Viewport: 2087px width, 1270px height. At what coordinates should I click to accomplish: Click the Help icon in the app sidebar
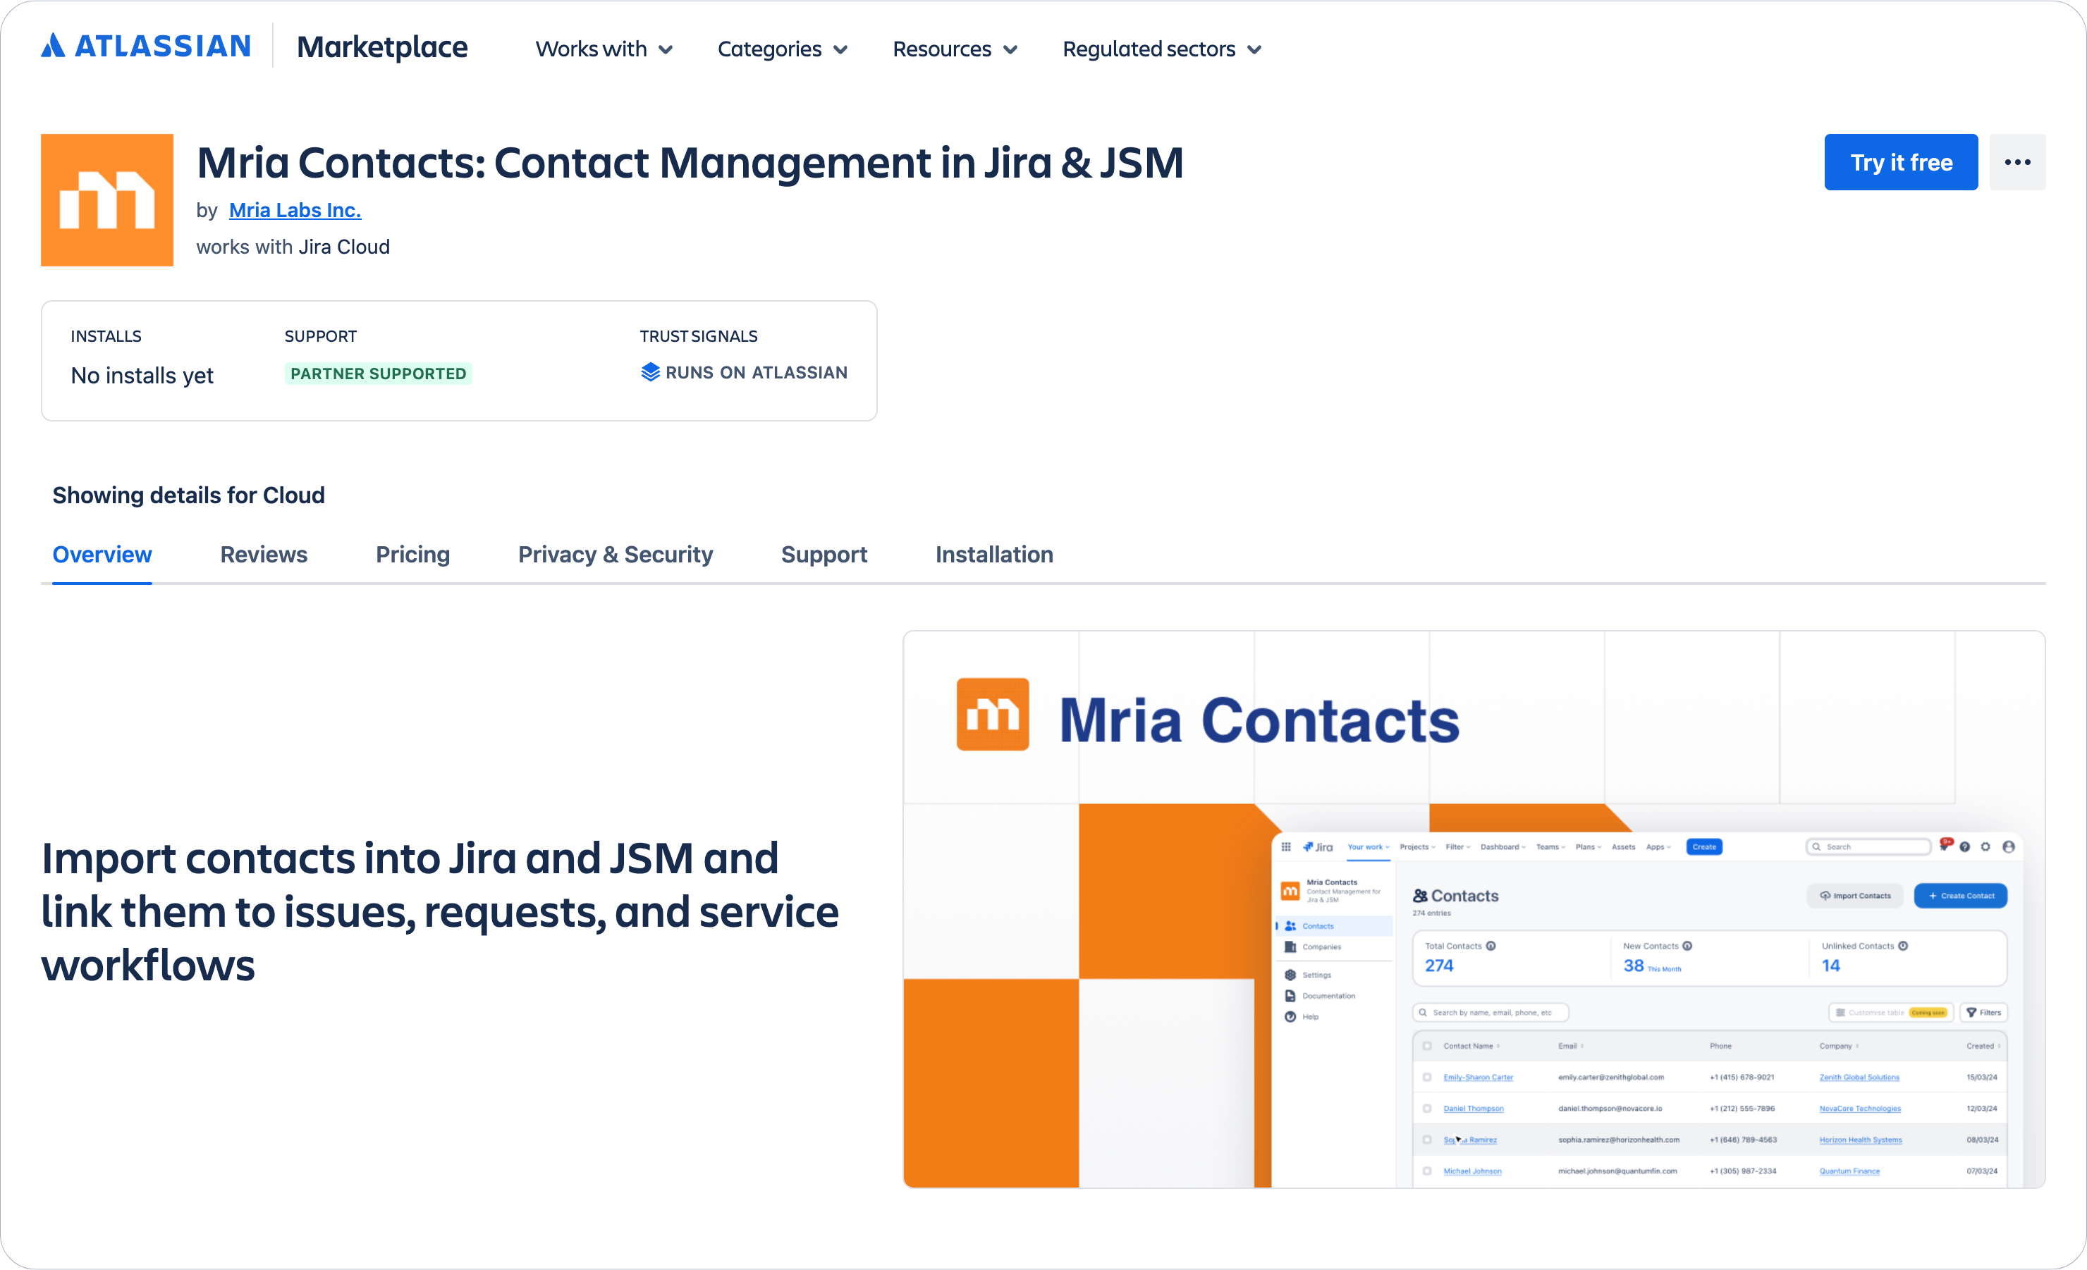click(1291, 1016)
